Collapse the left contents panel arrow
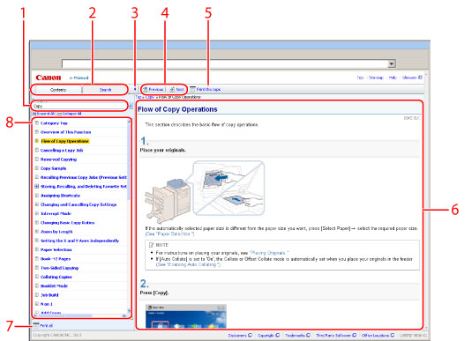The image size is (472, 341). click(x=135, y=89)
